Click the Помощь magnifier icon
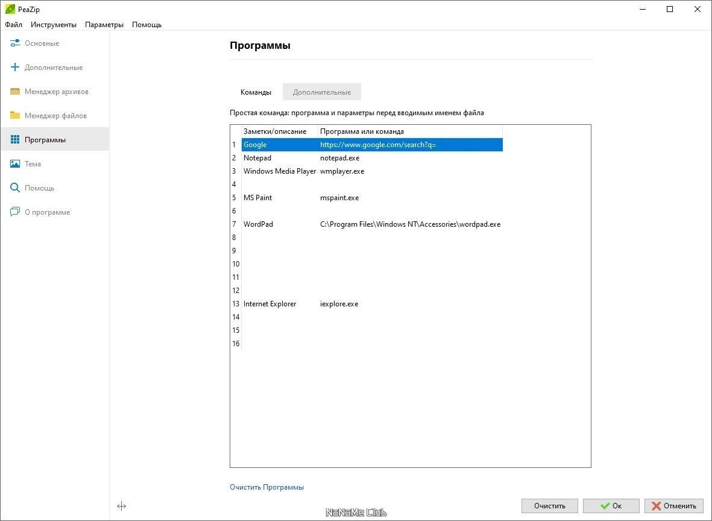 (x=15, y=188)
